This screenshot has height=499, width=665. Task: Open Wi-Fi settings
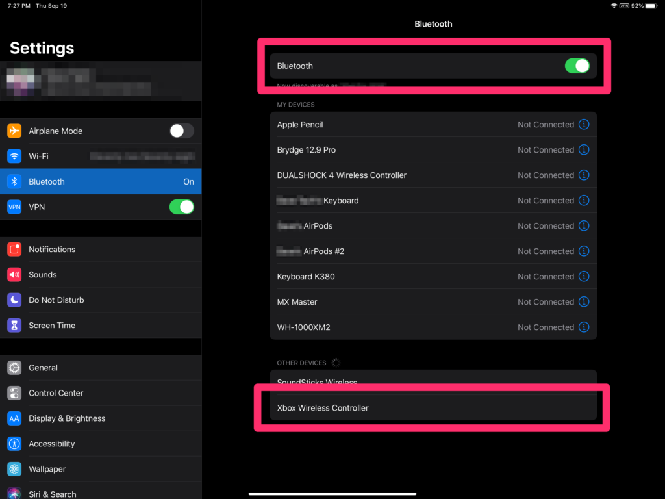click(101, 156)
